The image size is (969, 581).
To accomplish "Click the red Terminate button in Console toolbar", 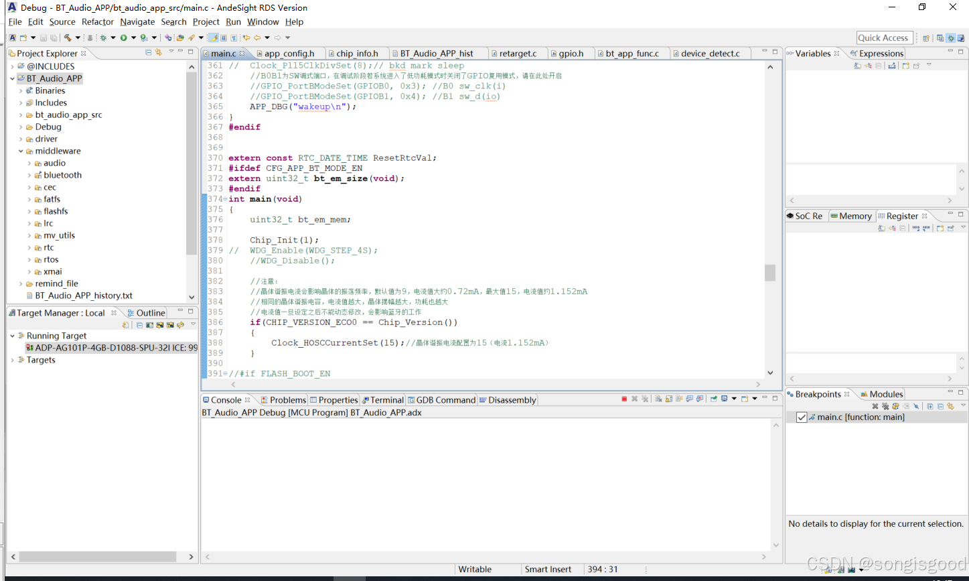I will point(624,398).
